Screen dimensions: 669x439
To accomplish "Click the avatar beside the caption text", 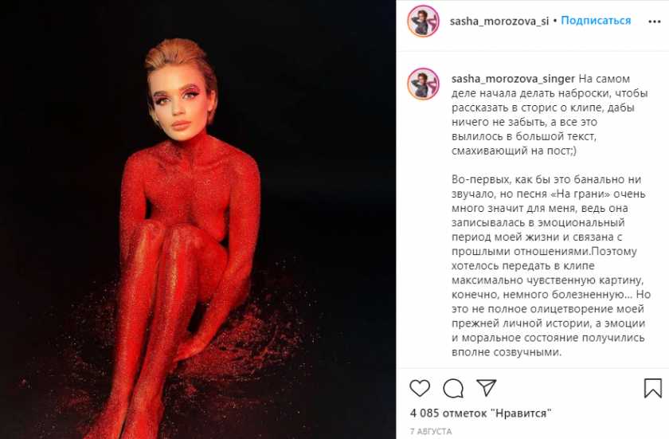I will (423, 84).
